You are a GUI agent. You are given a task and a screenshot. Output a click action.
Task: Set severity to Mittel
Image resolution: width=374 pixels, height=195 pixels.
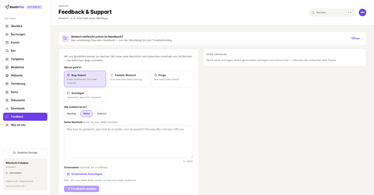coord(86,114)
